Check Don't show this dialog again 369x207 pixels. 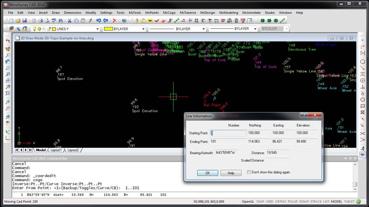click(249, 172)
